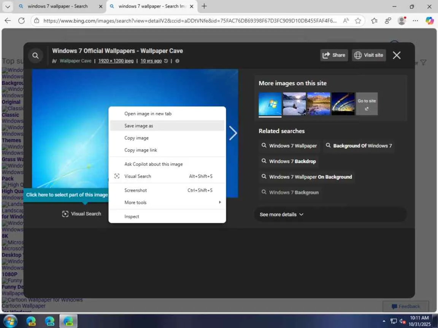Select 'Inspect' in context menu

(x=167, y=216)
